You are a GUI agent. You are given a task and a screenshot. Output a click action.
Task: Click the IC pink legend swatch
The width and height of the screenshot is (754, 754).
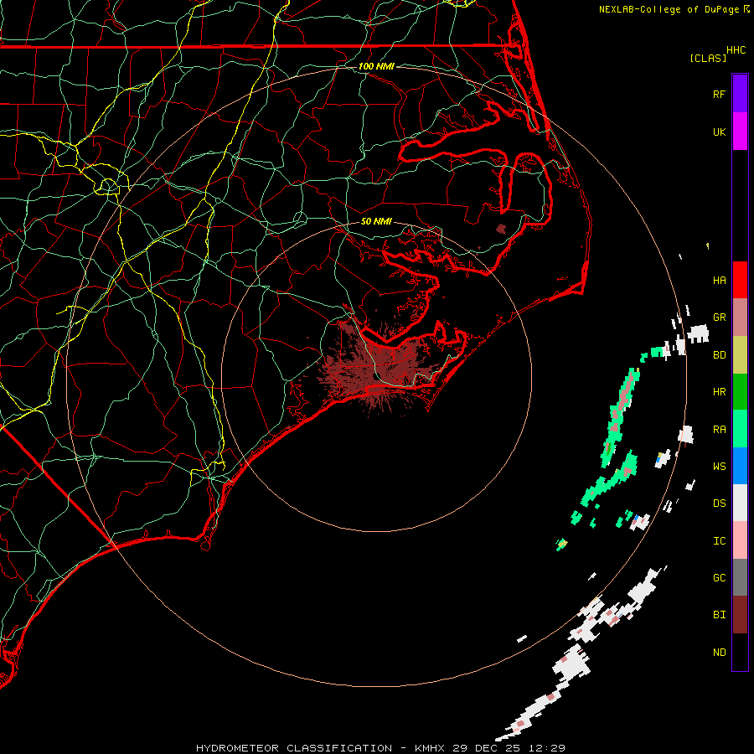(740, 540)
